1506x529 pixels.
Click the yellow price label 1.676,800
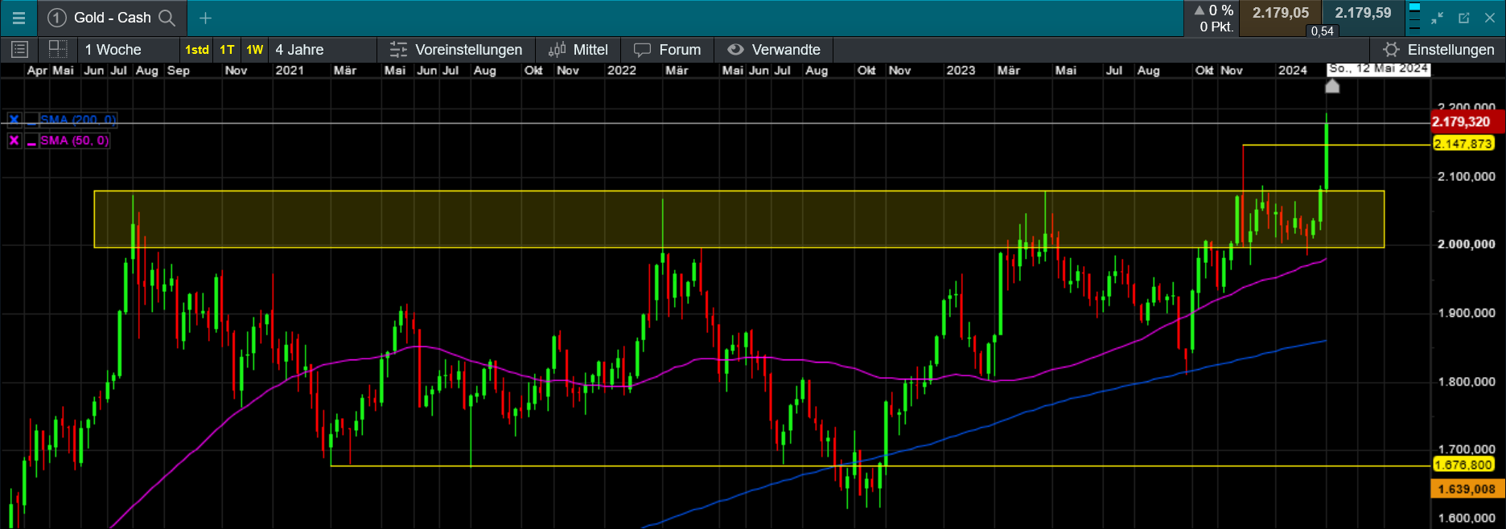pos(1463,465)
